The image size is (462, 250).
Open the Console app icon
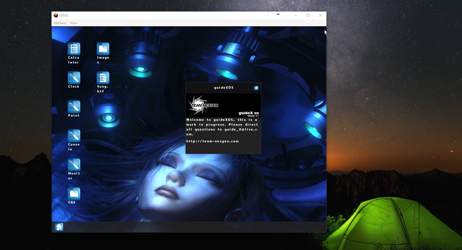tap(74, 136)
